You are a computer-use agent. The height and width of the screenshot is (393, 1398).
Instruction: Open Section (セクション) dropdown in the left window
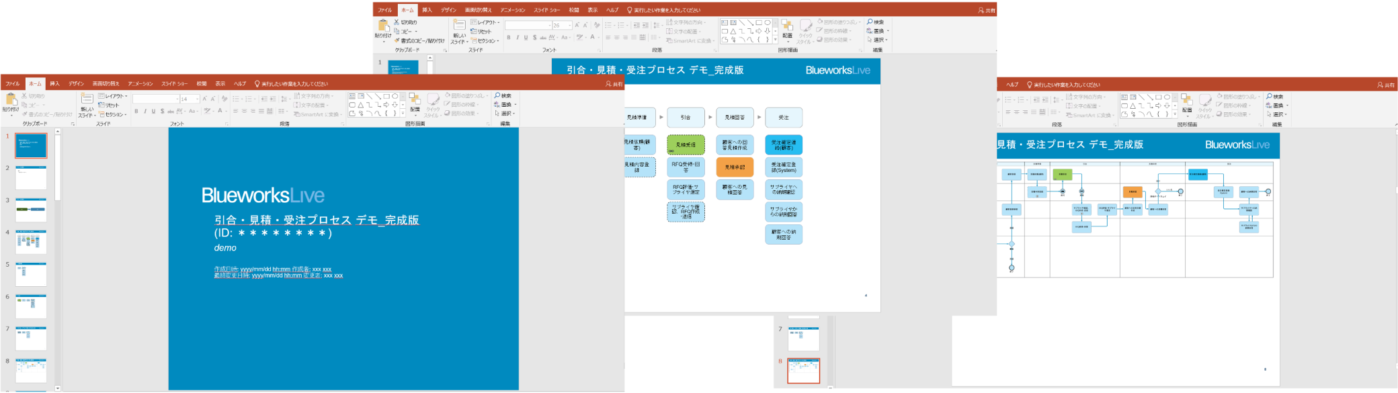(x=112, y=115)
